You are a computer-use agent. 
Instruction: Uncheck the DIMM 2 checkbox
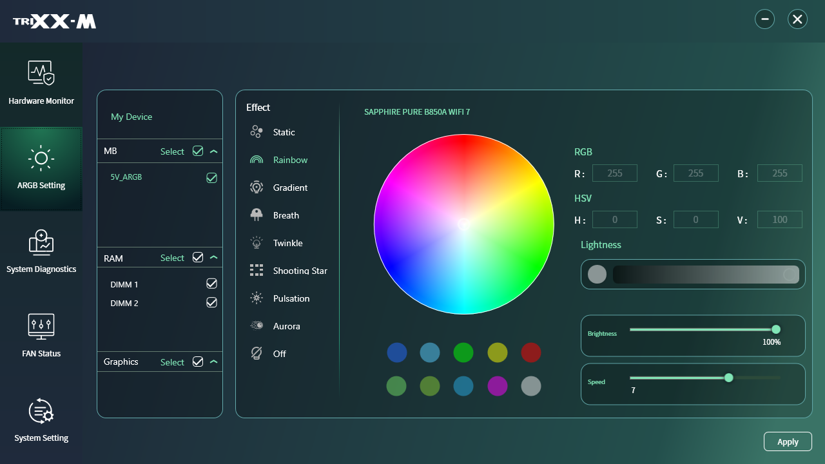211,302
